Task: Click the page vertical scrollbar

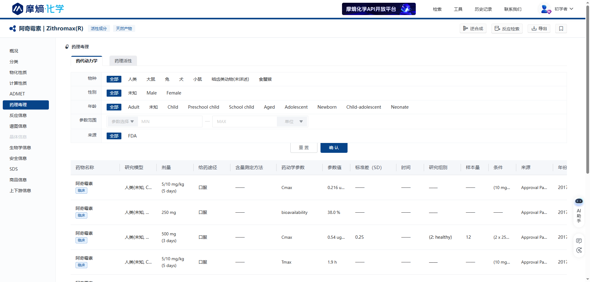Action: 588,89
